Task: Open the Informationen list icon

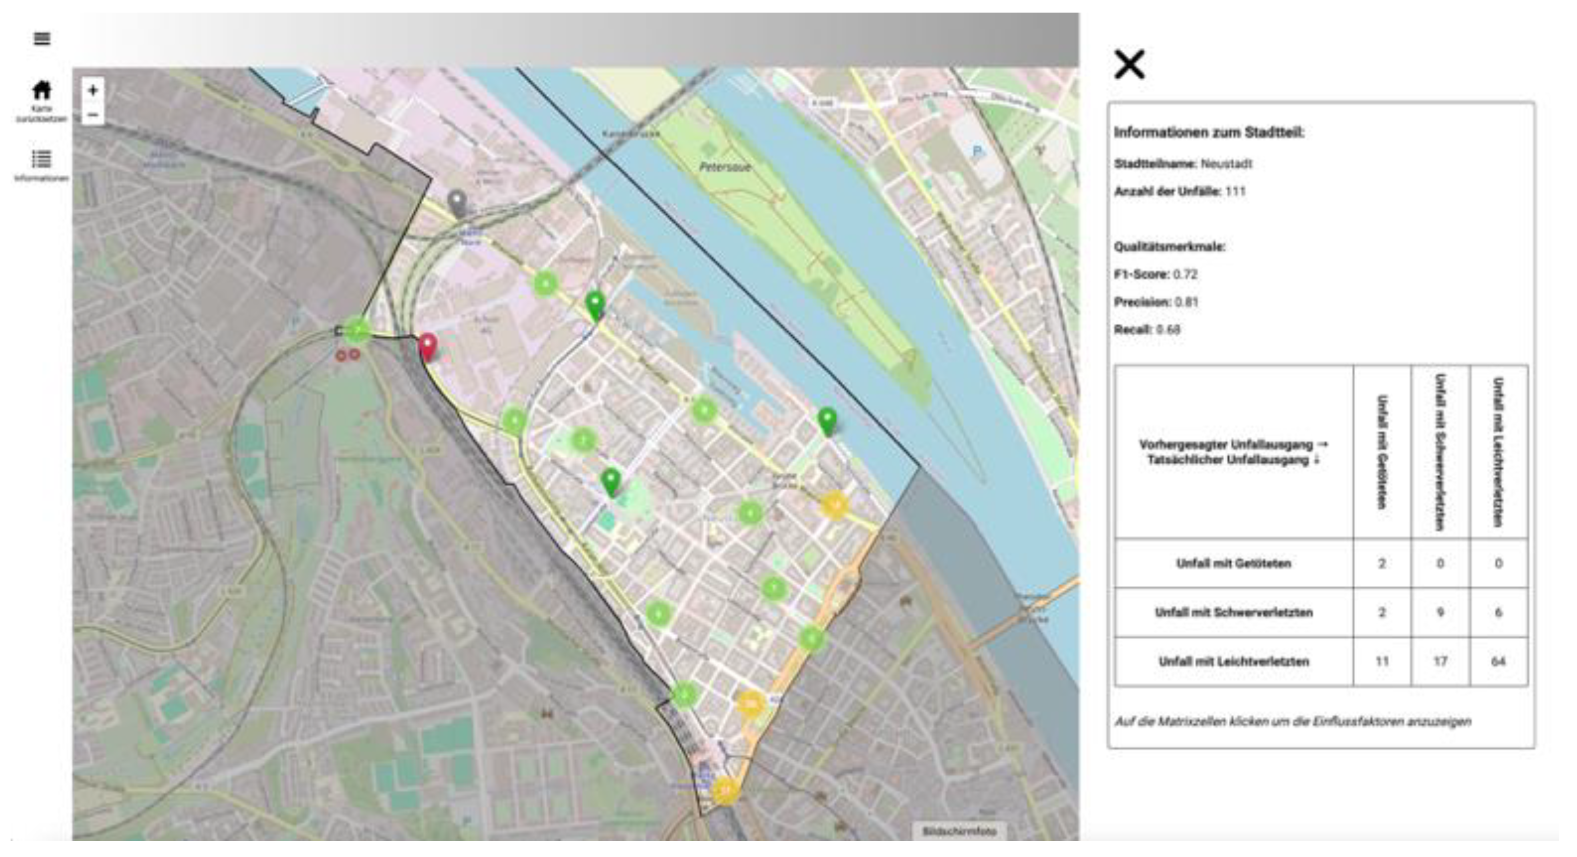Action: [x=42, y=160]
